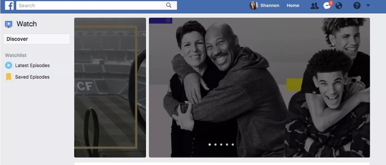Open the notifications globe icon
The width and height of the screenshot is (386, 165).
339,5
